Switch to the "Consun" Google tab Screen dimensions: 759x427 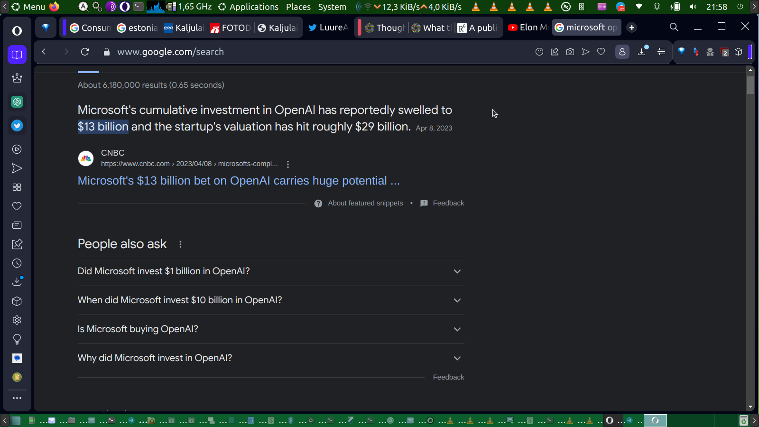90,28
